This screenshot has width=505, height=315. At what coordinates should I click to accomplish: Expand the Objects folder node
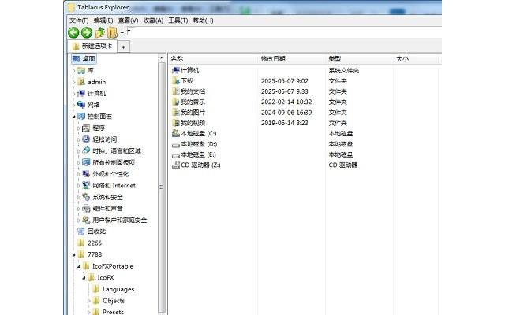click(89, 301)
